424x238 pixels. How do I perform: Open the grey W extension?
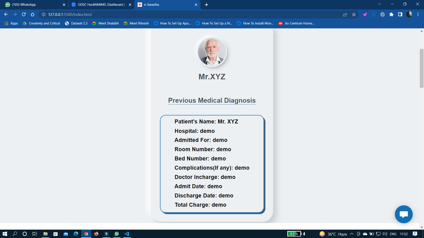382,14
